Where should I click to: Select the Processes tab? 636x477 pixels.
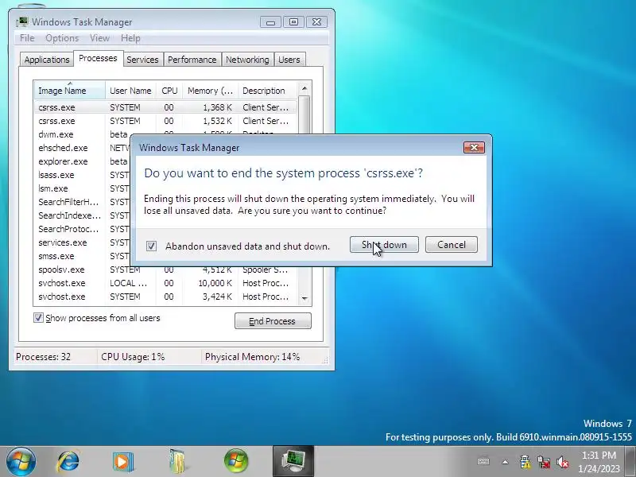pos(98,58)
